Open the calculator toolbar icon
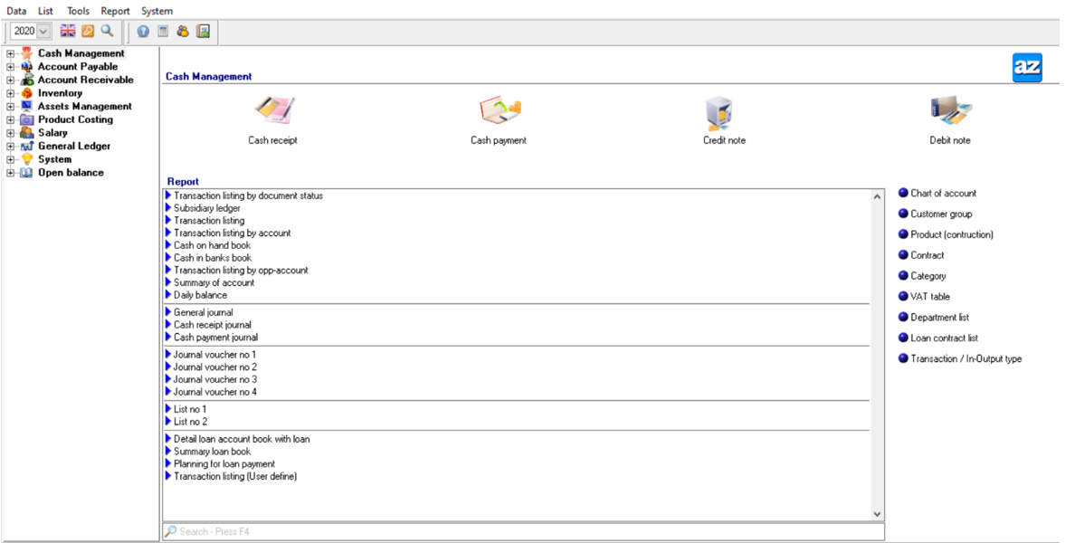The image size is (1075, 543). point(163,31)
